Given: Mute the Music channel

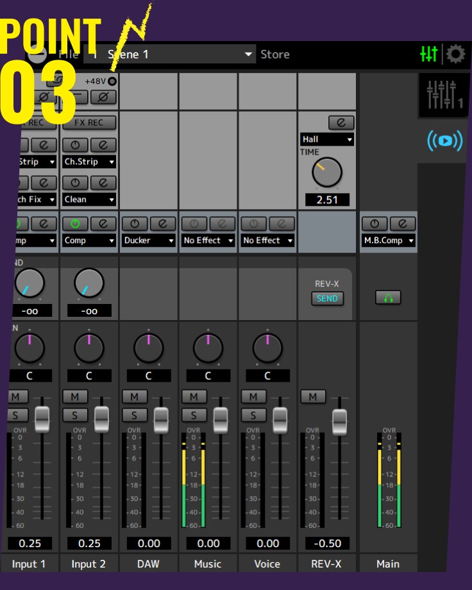Looking at the screenshot, I should click(194, 396).
